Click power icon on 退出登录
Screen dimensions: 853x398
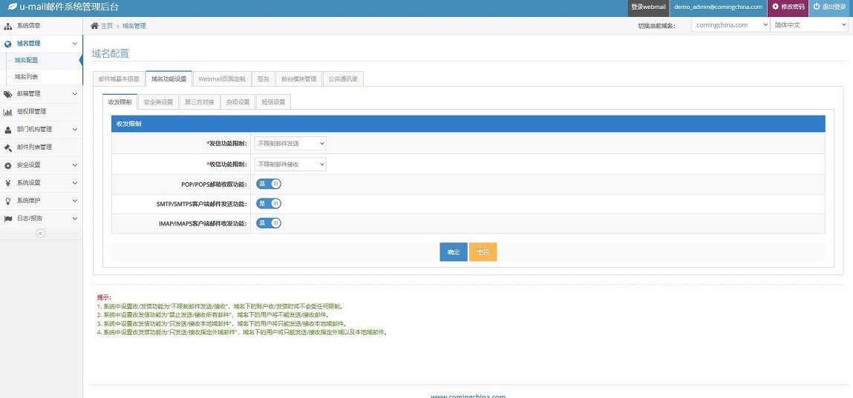(817, 7)
